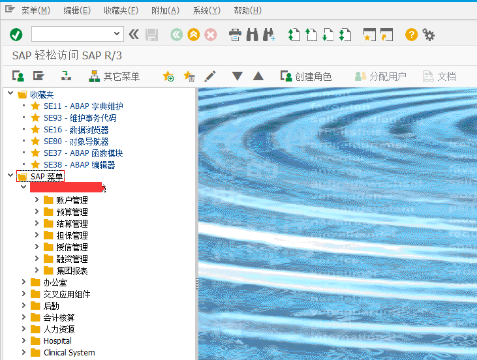The width and height of the screenshot is (477, 360).
Task: Open Customize Local Layout gear icon
Action: [428, 35]
